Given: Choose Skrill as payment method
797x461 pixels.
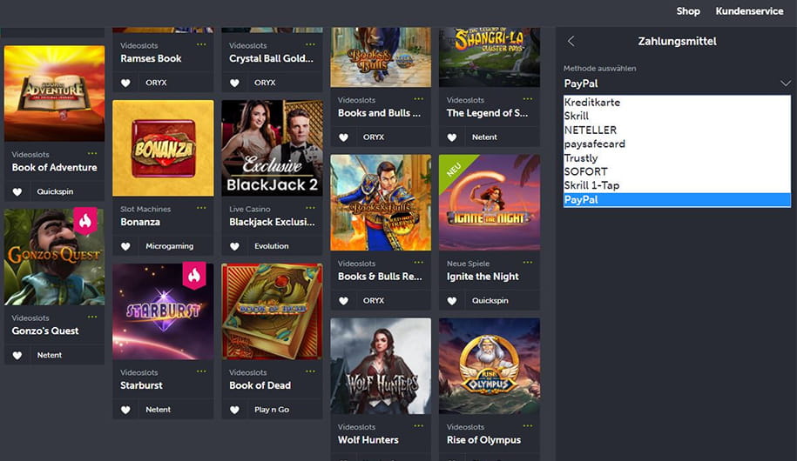Looking at the screenshot, I should click(x=677, y=116).
